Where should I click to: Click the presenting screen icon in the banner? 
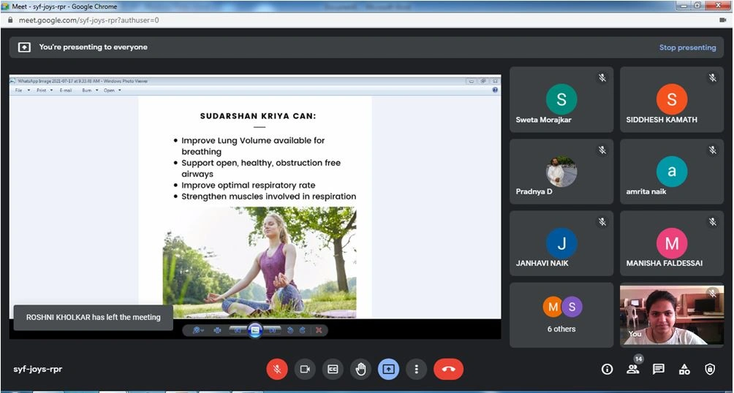tap(24, 47)
